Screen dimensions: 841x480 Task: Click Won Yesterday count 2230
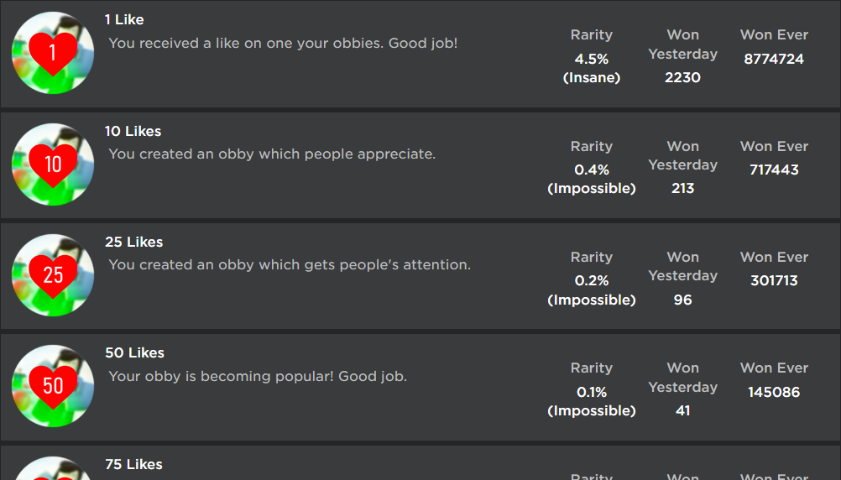[x=682, y=77]
